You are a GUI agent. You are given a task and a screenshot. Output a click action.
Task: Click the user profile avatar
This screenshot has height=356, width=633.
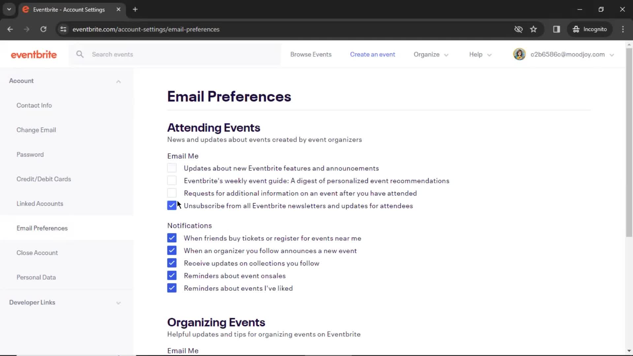[519, 54]
